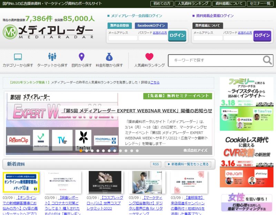Open コロナ太り調査レポート thumbnail
Image resolution: width=276 pixels, height=215 pixels.
click(x=63, y=183)
